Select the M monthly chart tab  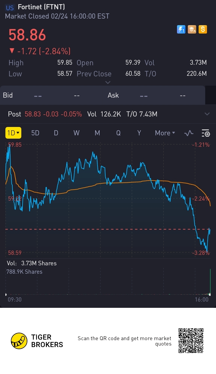tap(97, 133)
